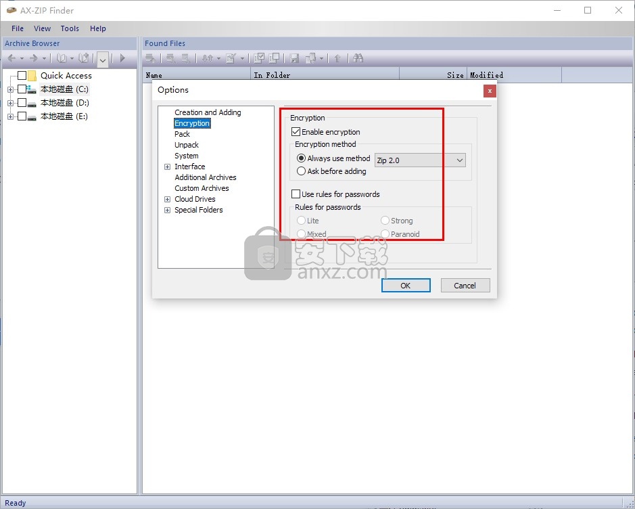The image size is (635, 509).
Task: Click the first magnifier-over-list icon in Found Files toolbar
Action: (x=171, y=58)
